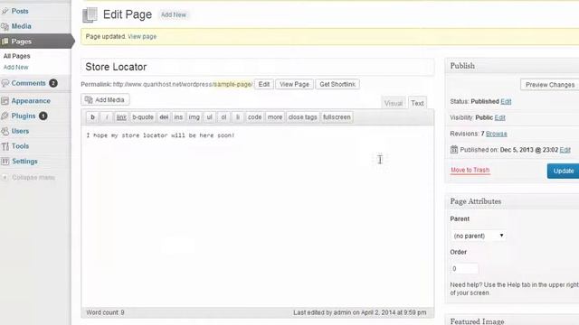Image resolution: width=579 pixels, height=325 pixels.
Task: Click the italic i quicktag
Action: point(107,117)
